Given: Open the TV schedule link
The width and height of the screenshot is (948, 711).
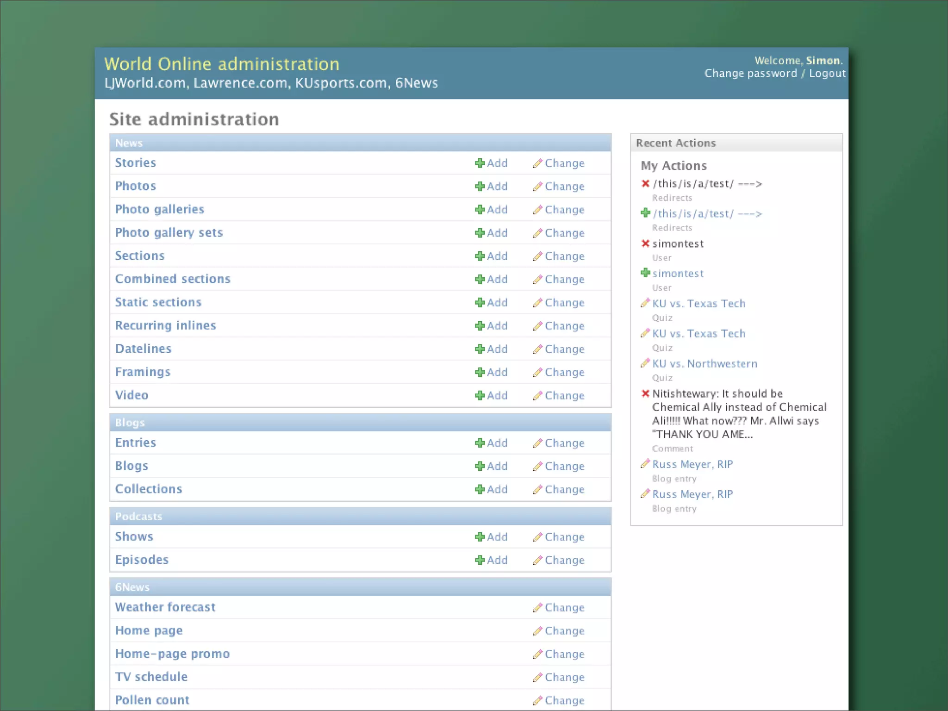Looking at the screenshot, I should coord(151,677).
